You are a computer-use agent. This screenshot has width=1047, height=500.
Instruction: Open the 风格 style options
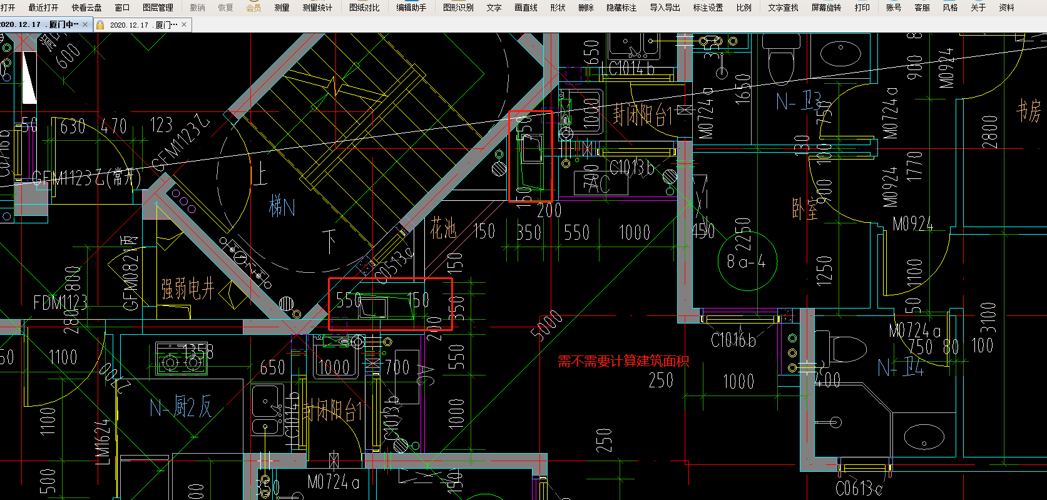coord(950,8)
